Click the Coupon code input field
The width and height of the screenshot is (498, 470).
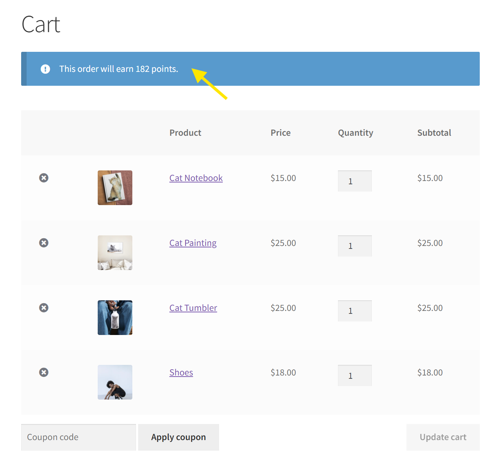[x=78, y=437]
